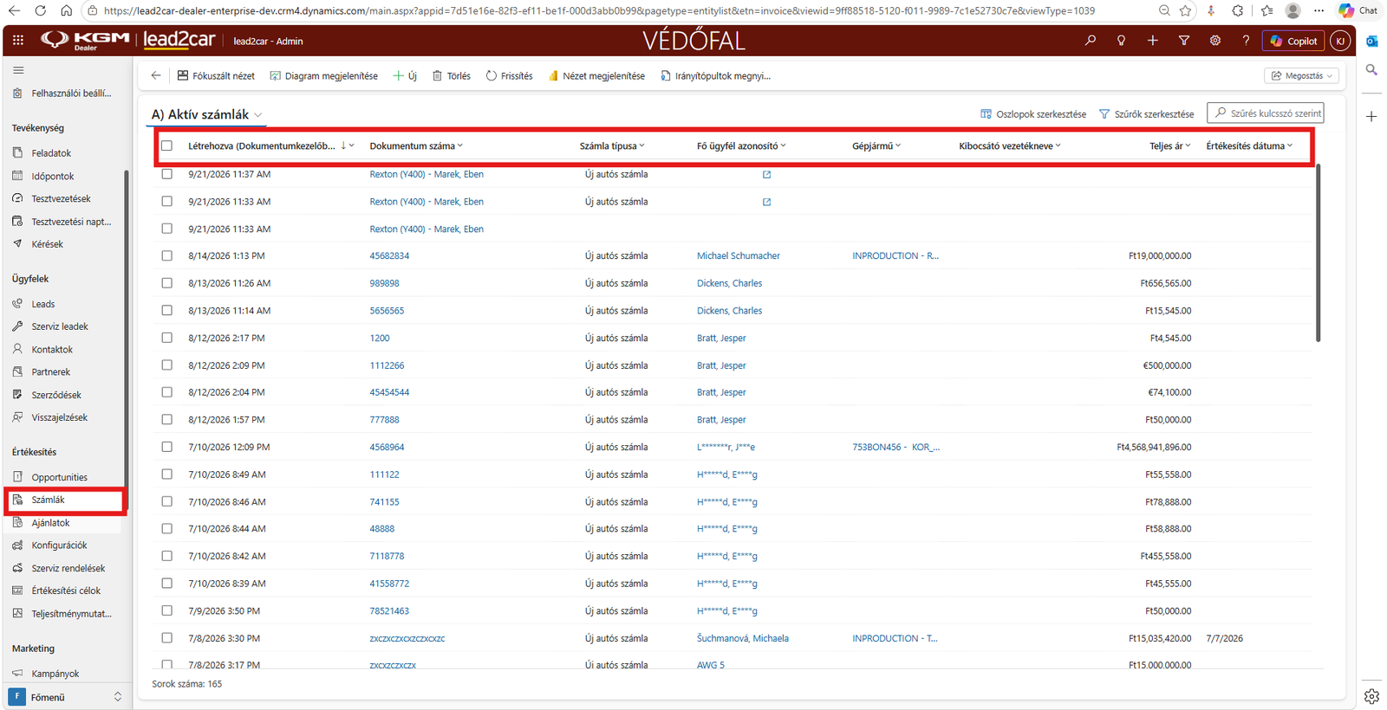
Task: Open Megosztás share dropdown
Action: click(x=1302, y=76)
